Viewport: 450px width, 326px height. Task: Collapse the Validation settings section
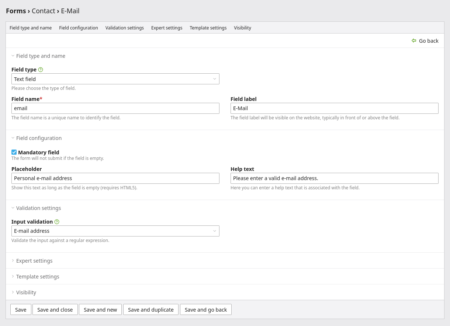point(36,208)
